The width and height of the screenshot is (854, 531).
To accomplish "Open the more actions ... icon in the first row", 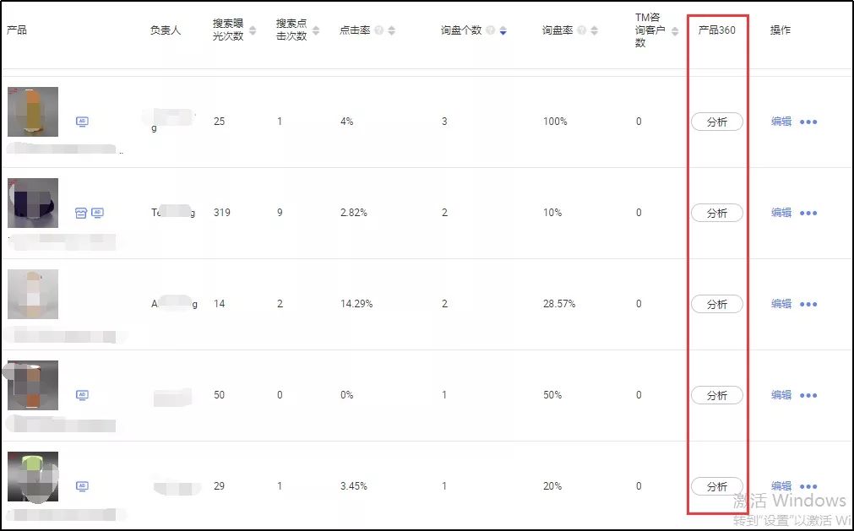I will tap(808, 121).
